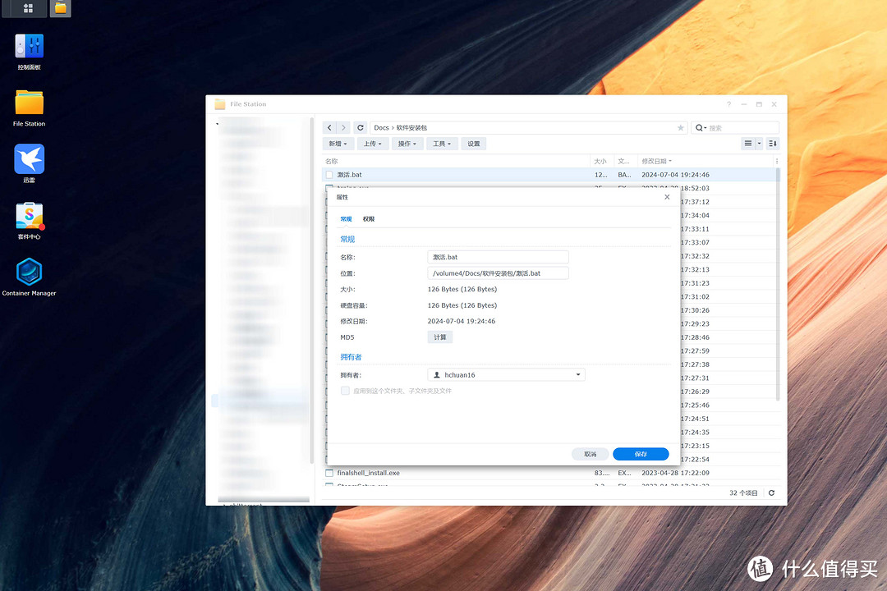The height and width of the screenshot is (591, 887).
Task: Open the 设置 settings menu in File Station
Action: (x=473, y=143)
